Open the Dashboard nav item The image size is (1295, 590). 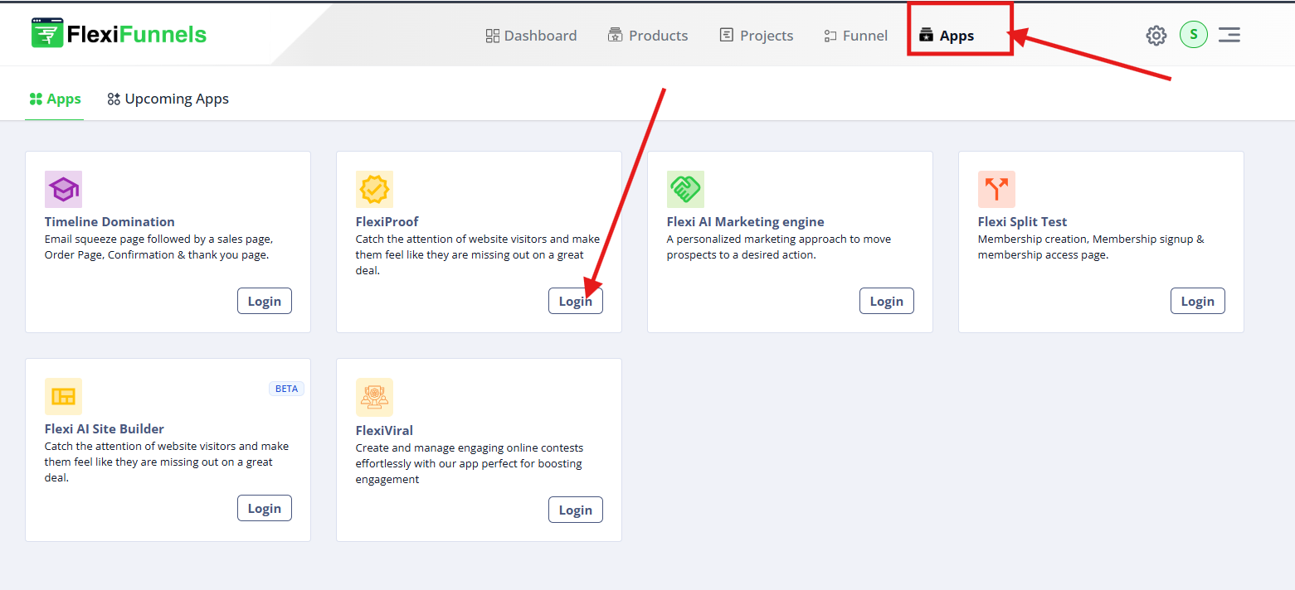click(x=531, y=36)
